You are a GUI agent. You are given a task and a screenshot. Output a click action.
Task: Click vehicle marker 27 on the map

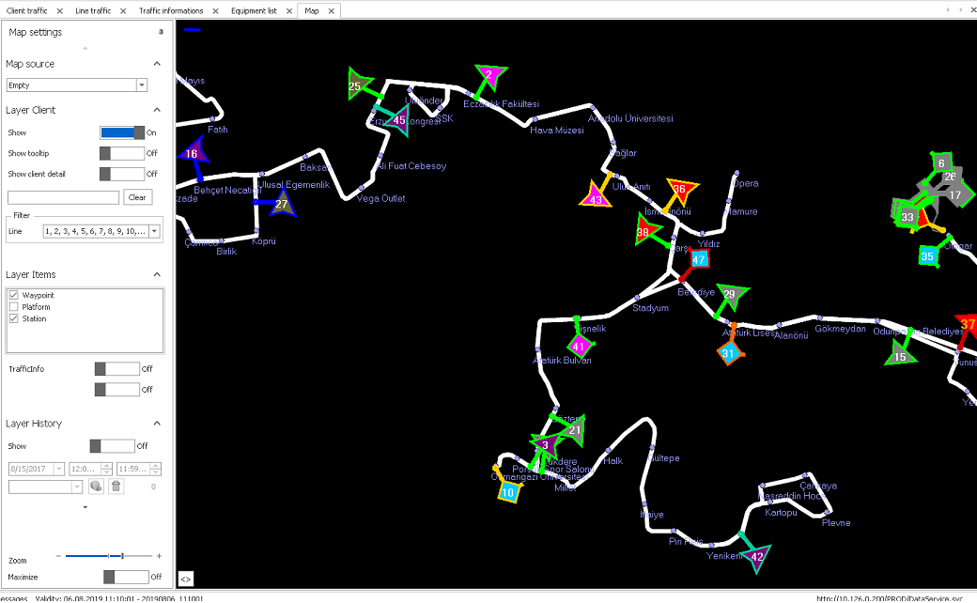click(281, 203)
